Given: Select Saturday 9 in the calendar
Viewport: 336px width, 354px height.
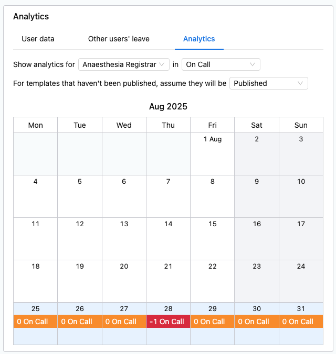Looking at the screenshot, I should coord(257,196).
